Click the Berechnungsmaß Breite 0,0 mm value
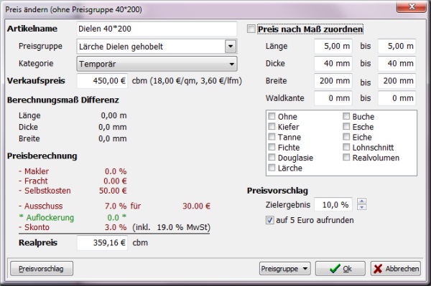This screenshot has height=286, width=431. pos(113,138)
